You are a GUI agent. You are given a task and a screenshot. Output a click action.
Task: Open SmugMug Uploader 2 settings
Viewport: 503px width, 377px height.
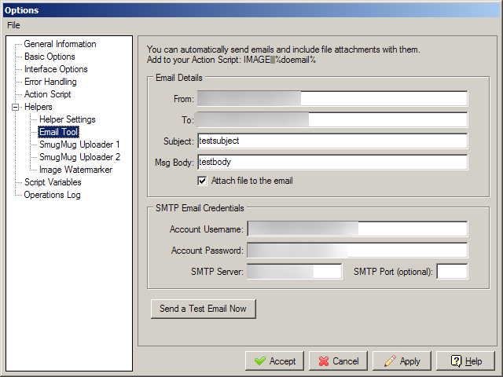point(79,157)
